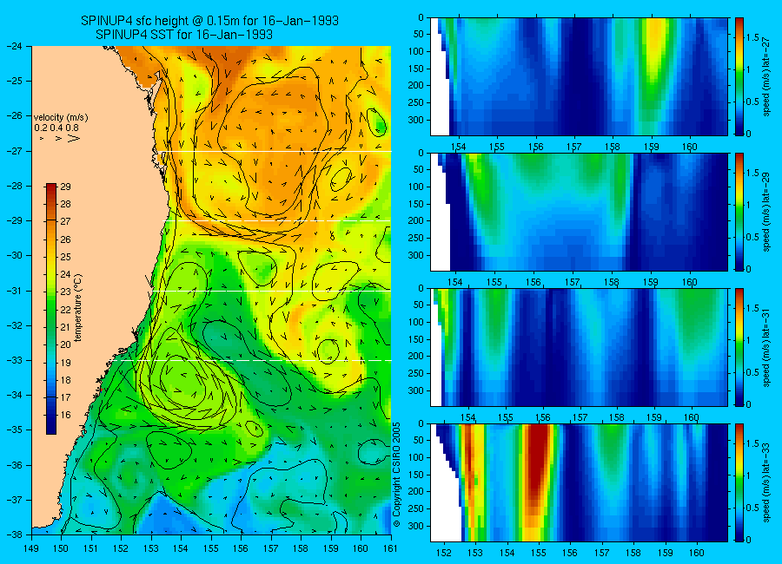This screenshot has height=564, width=782.
Task: Click the 'speed (m/s) lat=-33' label
Action: pos(766,482)
